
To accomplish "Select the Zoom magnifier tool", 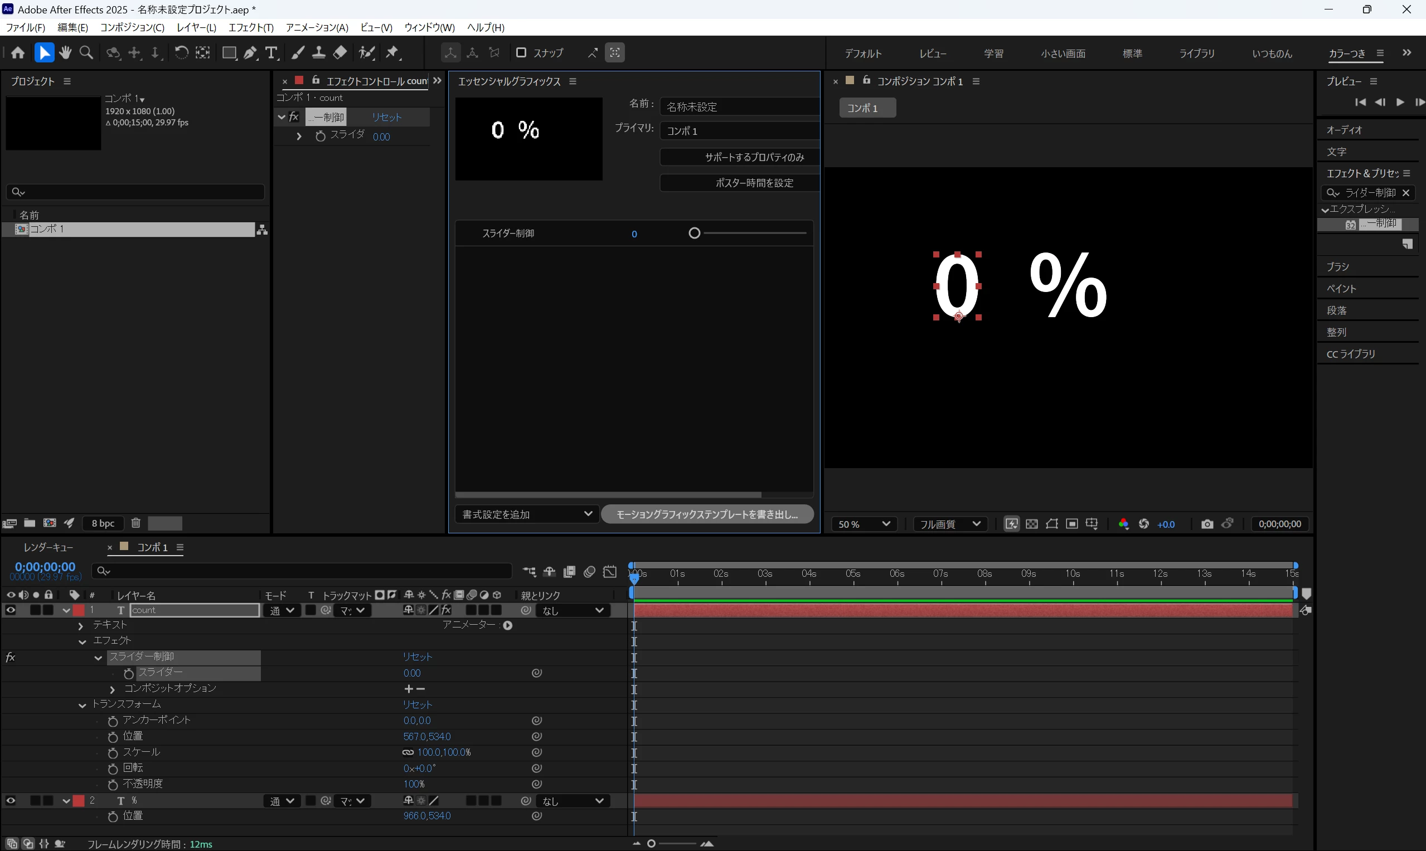I will pyautogui.click(x=86, y=53).
